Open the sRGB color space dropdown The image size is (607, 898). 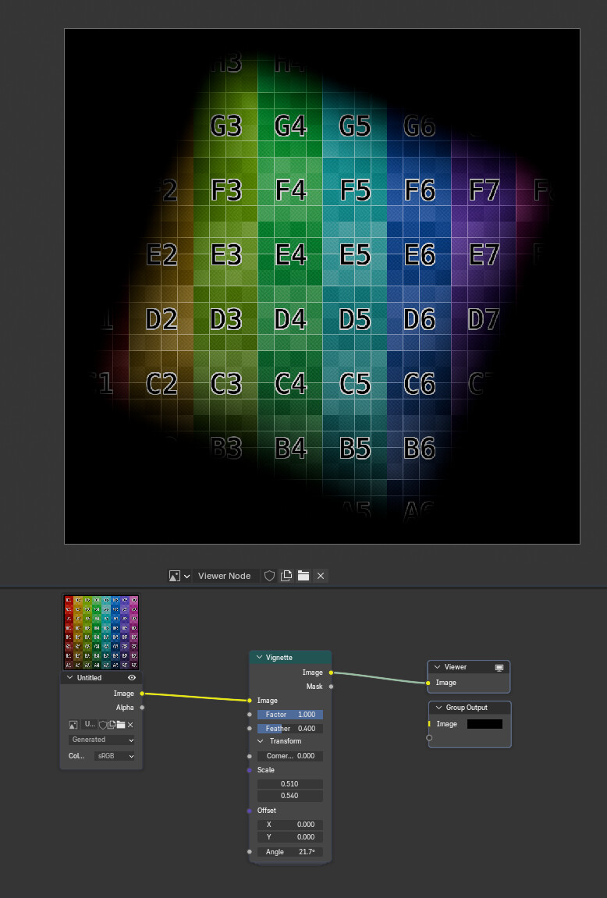coord(115,756)
